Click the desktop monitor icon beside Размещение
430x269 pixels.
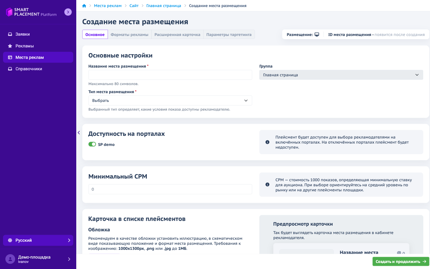pyautogui.click(x=317, y=35)
